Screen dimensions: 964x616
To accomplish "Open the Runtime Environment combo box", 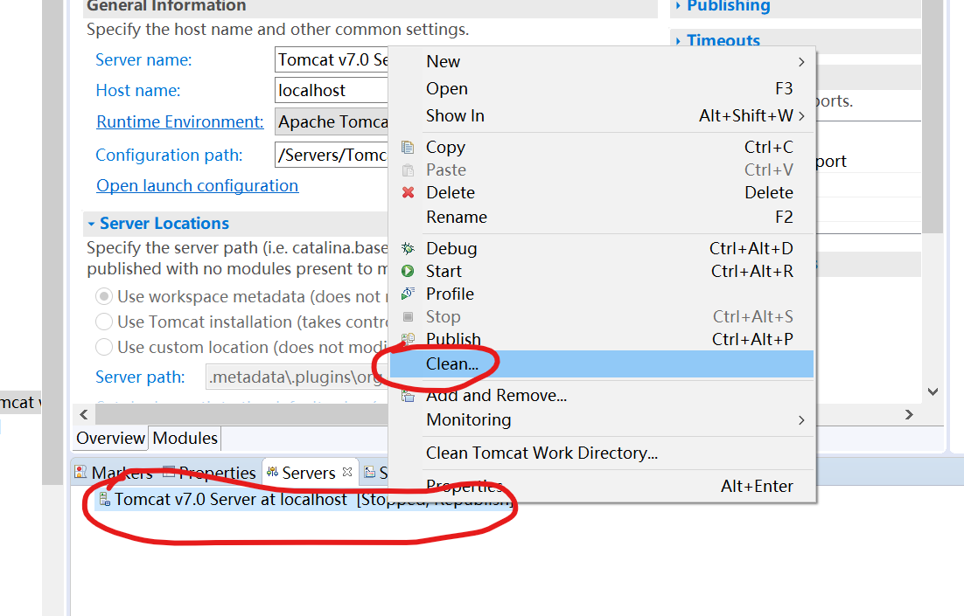I will [332, 121].
